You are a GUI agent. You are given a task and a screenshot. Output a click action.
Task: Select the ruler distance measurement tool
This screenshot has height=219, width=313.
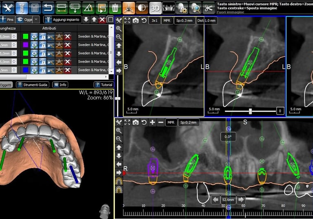(x=62, y=8)
